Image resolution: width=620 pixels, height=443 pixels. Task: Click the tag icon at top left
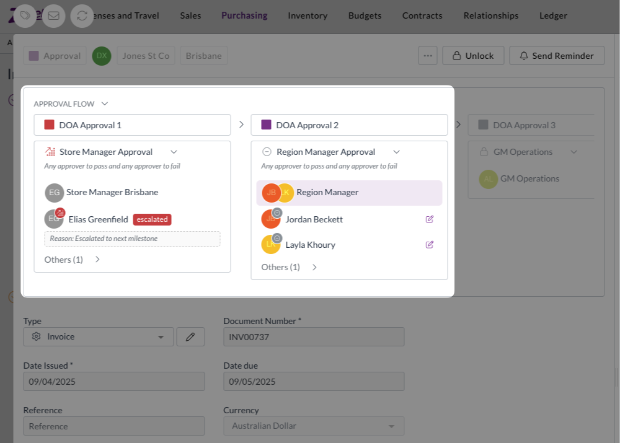click(25, 15)
